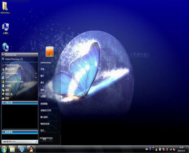Open the 计算机 desktop icon
Image resolution: width=189 pixels, height=153 pixels.
click(6, 29)
